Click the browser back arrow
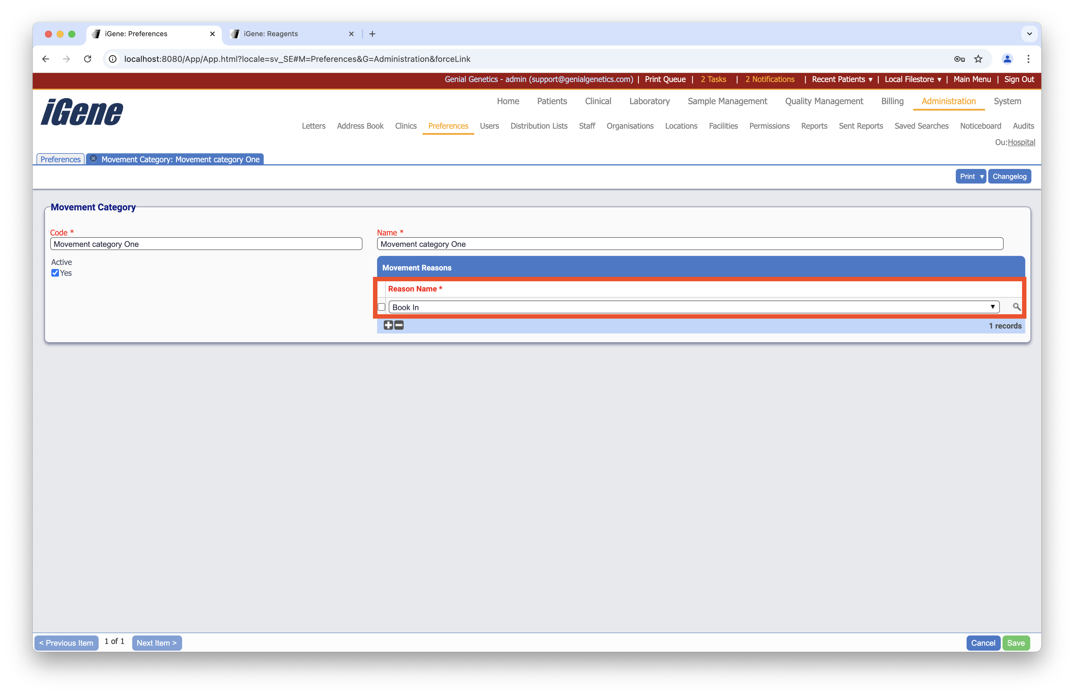This screenshot has width=1074, height=695. pos(46,59)
